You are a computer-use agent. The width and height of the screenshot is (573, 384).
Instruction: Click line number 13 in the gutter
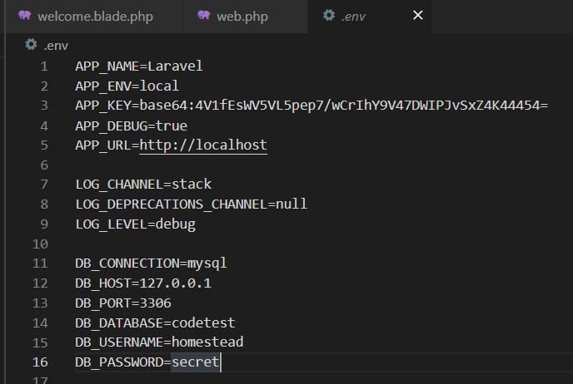pyautogui.click(x=40, y=303)
